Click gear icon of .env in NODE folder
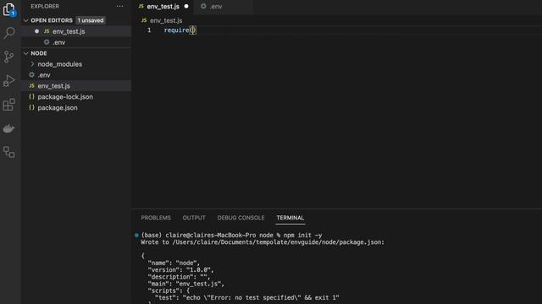The image size is (542, 304). click(x=32, y=75)
